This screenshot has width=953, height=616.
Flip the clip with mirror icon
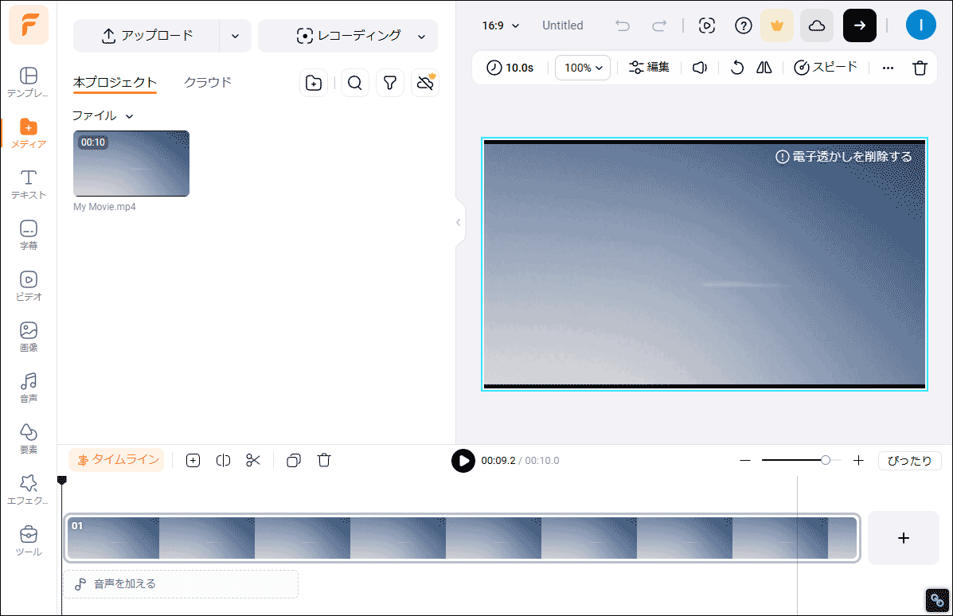pos(764,68)
